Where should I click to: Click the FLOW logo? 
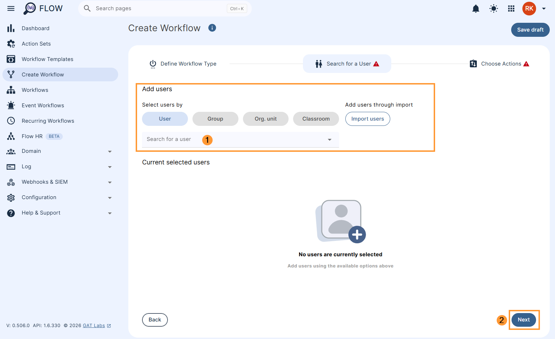tap(43, 8)
